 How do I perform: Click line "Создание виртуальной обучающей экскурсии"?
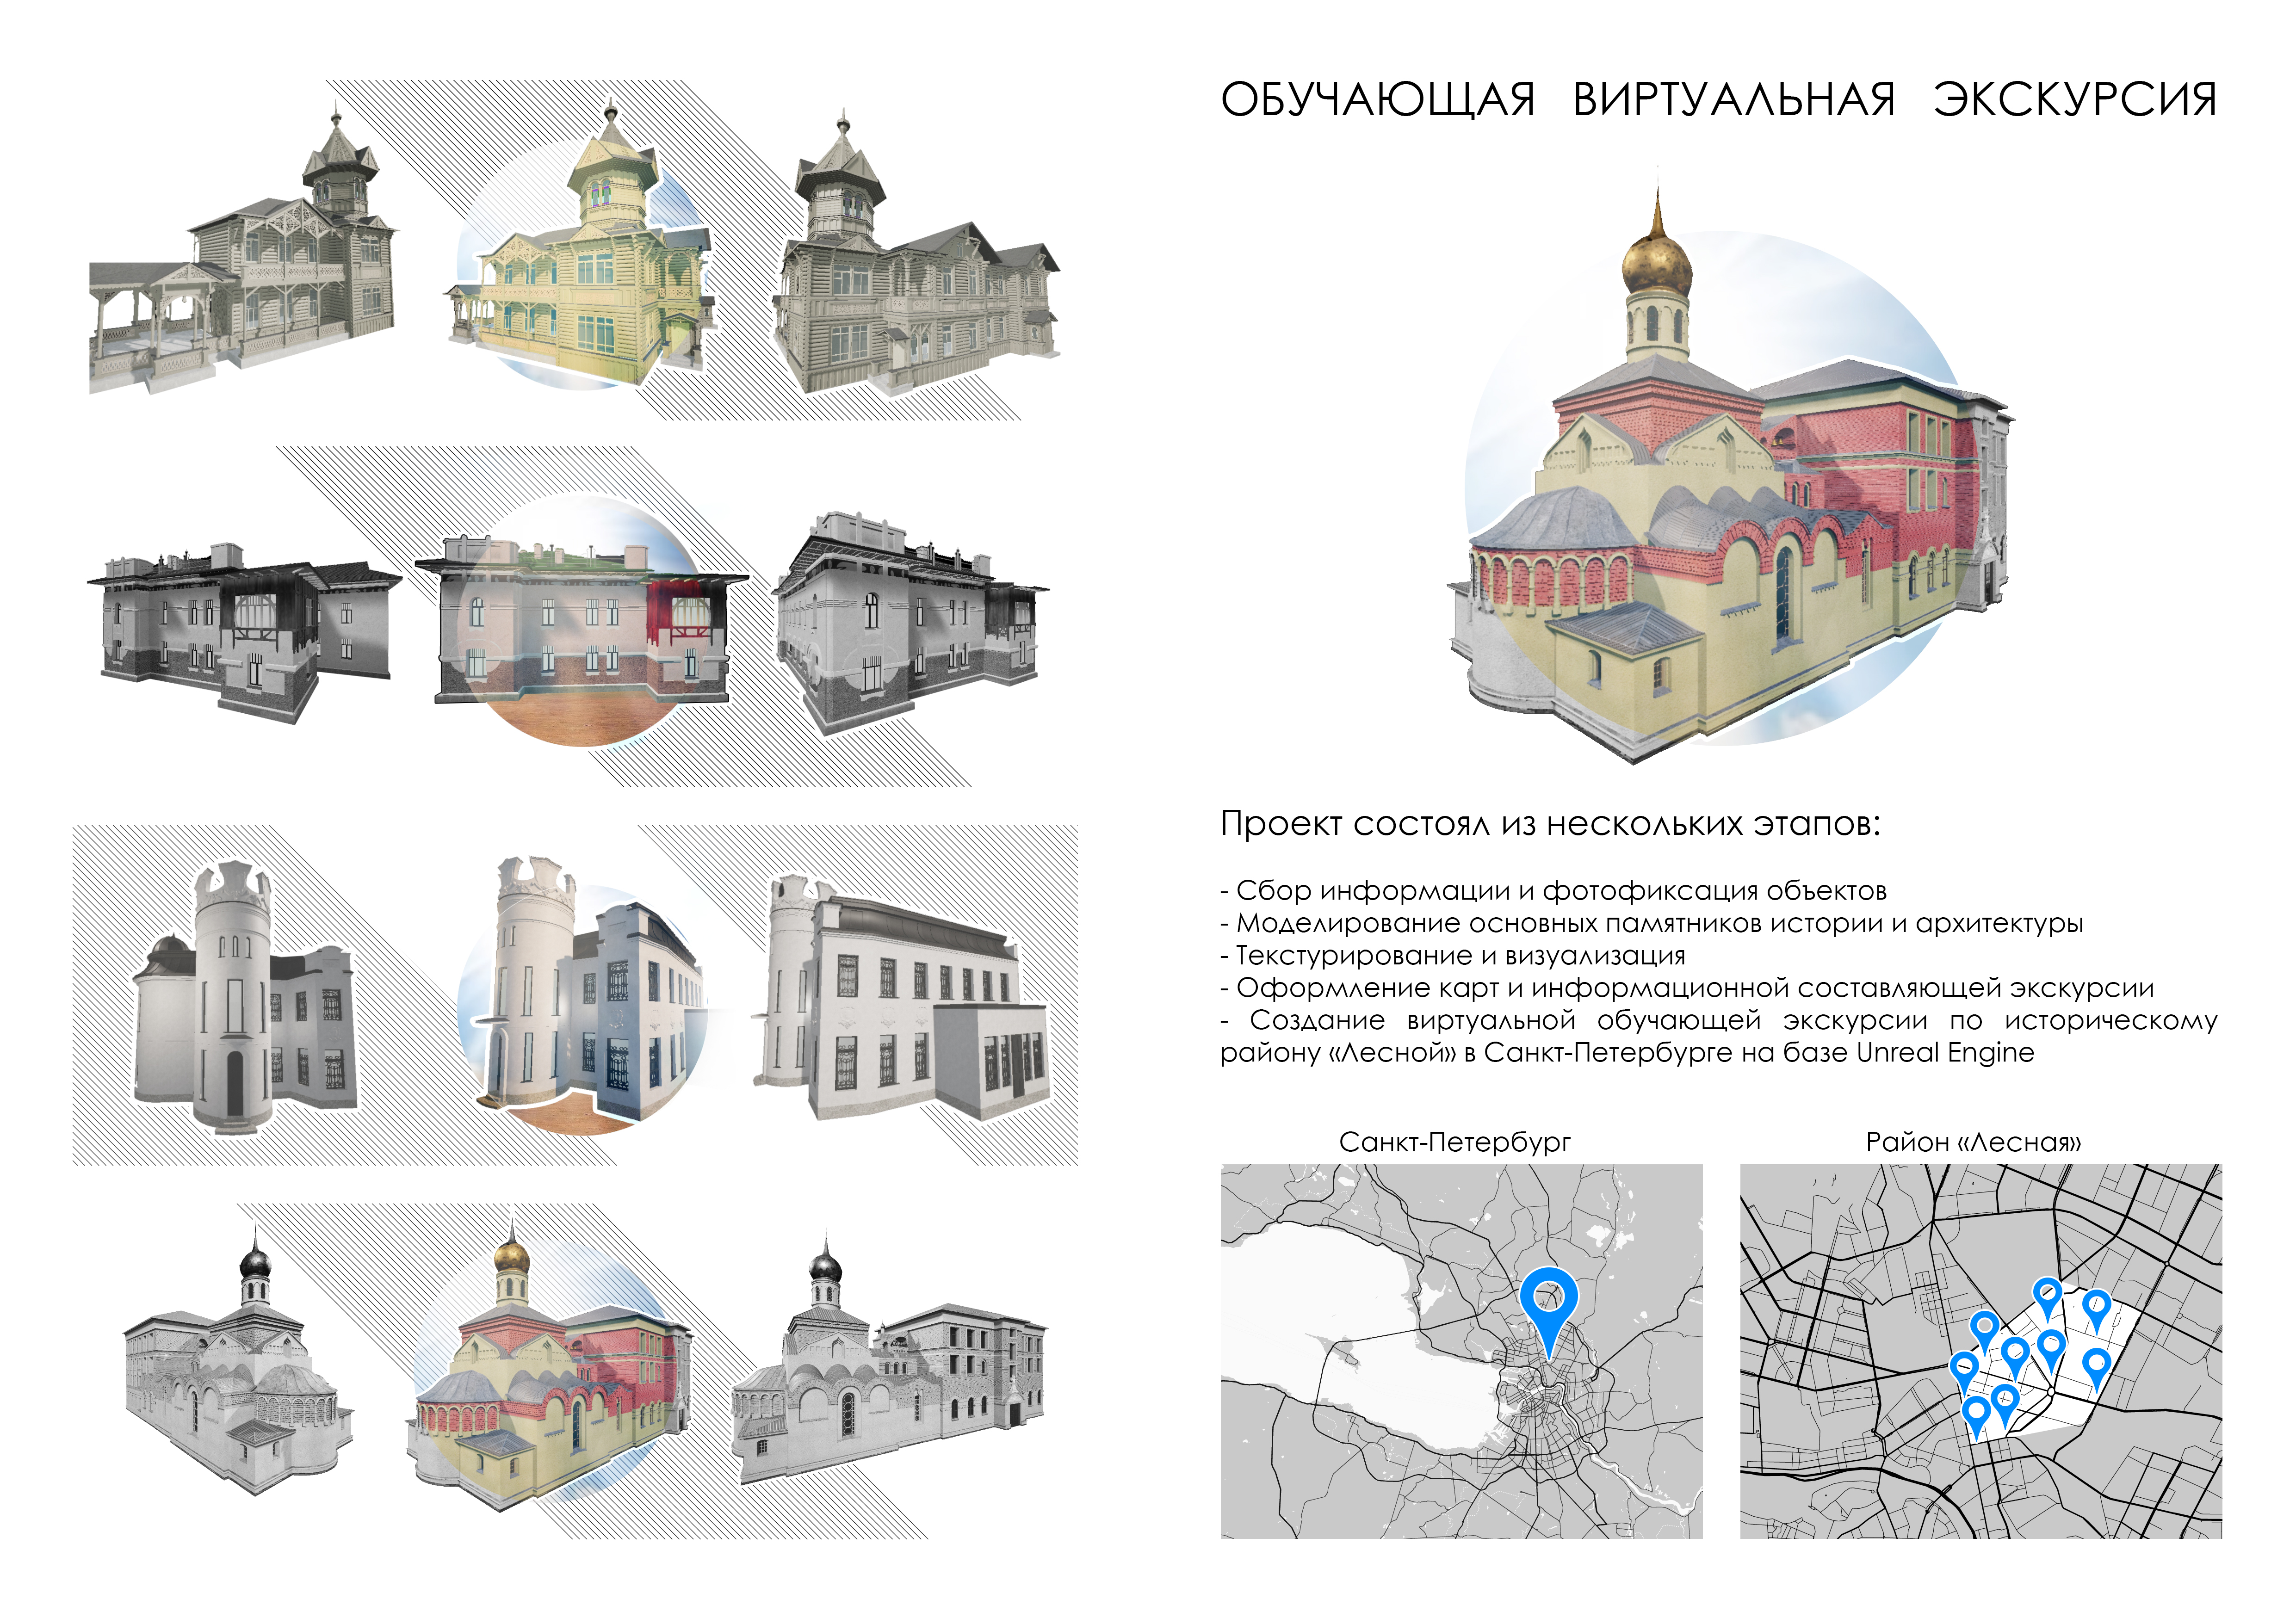tap(1589, 1020)
